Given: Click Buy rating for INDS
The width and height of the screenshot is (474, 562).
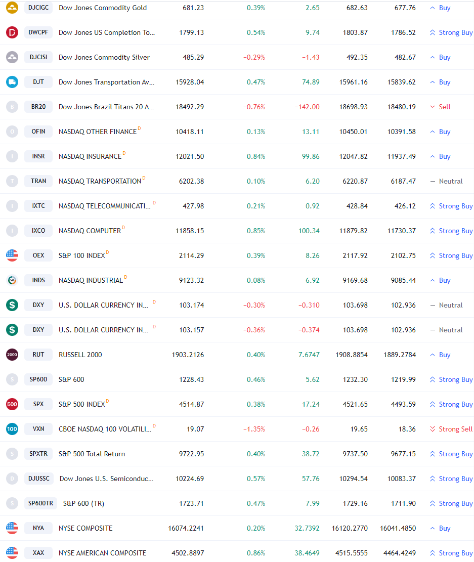Looking at the screenshot, I should coord(440,280).
